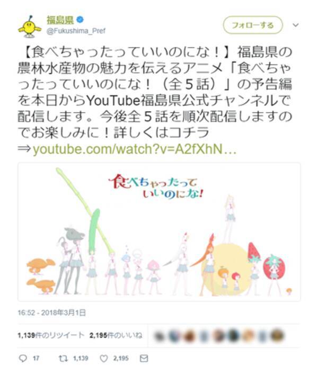
Task: Open the youtube.com/watch link
Action: tap(135, 149)
